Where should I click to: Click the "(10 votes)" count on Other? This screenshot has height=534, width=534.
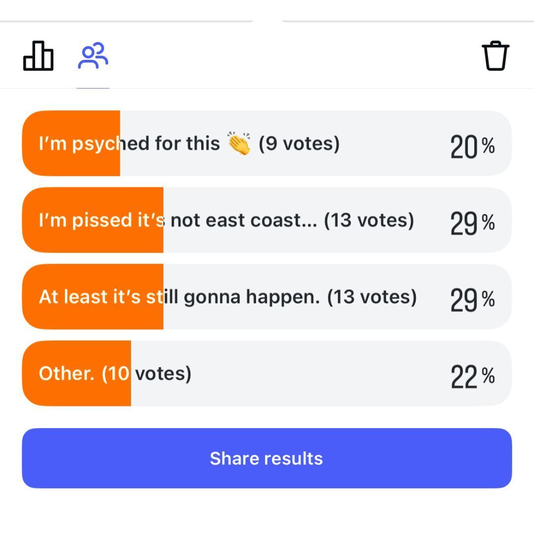coord(146,373)
